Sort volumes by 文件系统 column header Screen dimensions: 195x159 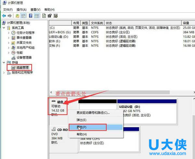click(x=97, y=23)
